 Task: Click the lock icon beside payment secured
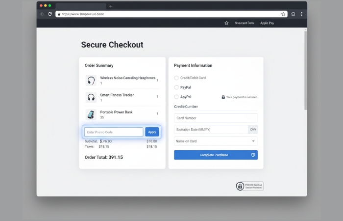223,97
